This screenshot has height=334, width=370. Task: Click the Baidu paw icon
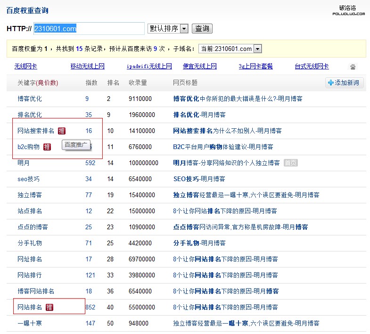point(353,67)
